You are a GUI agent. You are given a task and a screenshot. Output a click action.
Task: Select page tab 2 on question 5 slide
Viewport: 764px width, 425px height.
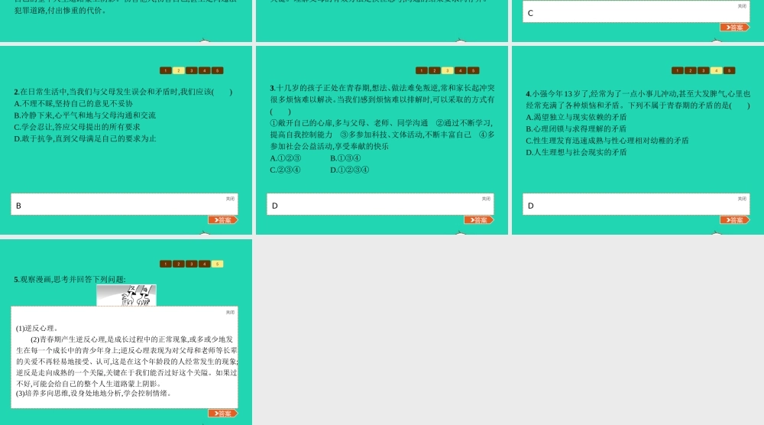pos(179,264)
